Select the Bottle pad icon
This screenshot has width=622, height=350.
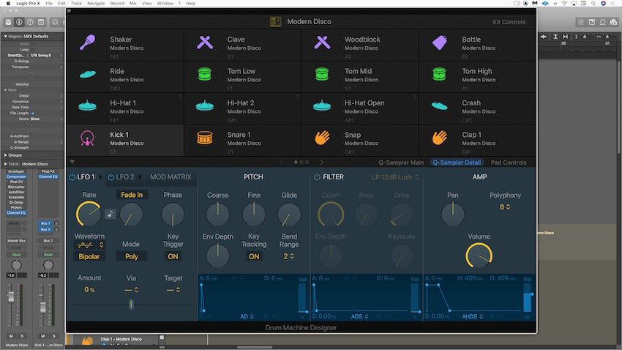440,42
